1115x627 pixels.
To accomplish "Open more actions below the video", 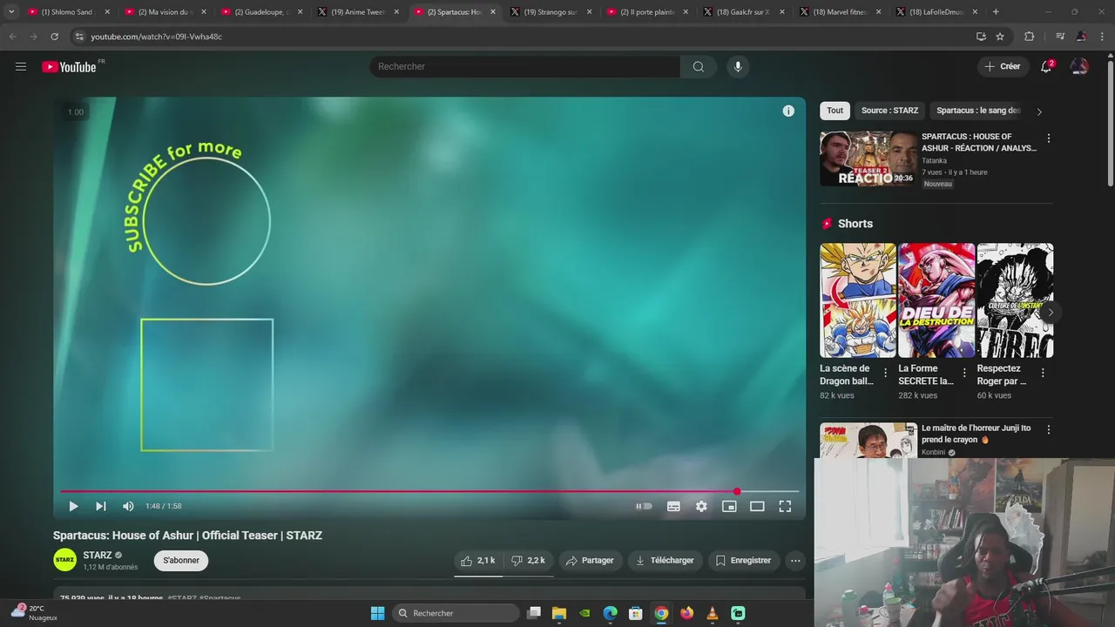I will (795, 561).
